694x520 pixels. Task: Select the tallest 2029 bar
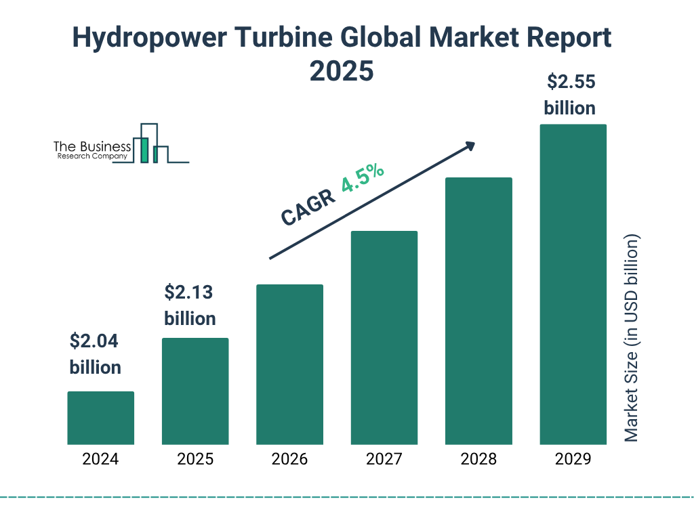click(573, 284)
